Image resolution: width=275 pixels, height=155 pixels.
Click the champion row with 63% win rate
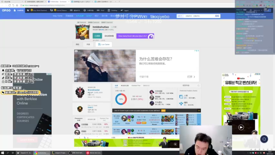(x=91, y=125)
